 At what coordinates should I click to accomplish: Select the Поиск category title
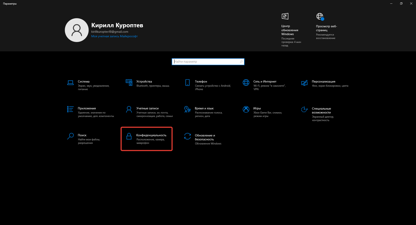click(x=82, y=135)
